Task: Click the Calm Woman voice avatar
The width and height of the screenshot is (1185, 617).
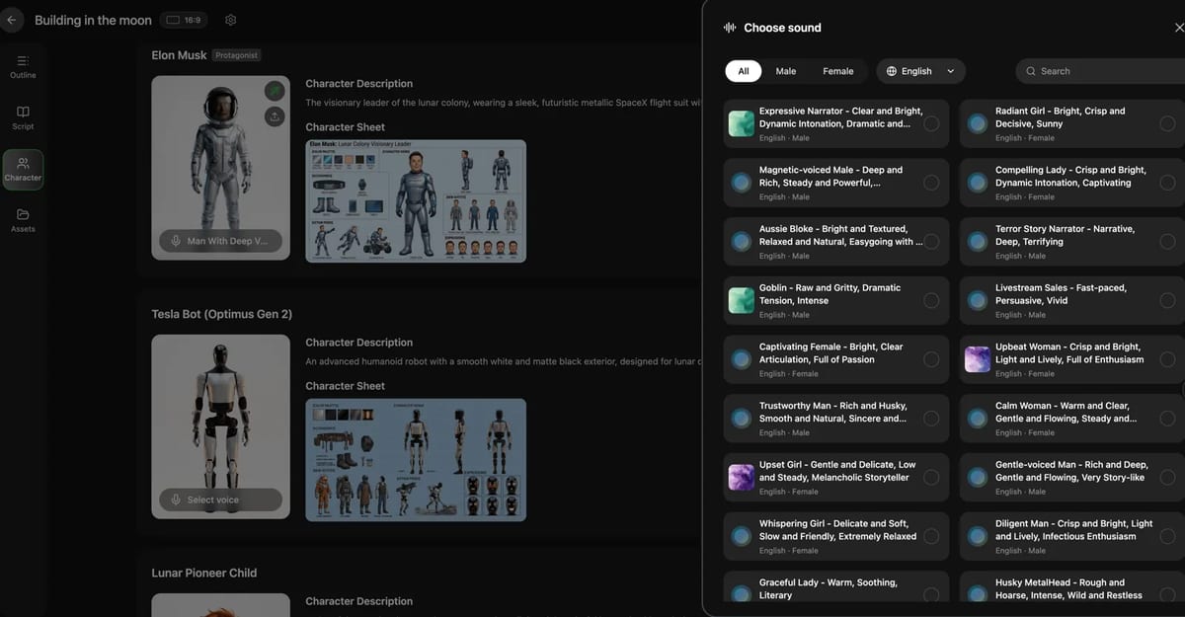Action: pyautogui.click(x=978, y=419)
